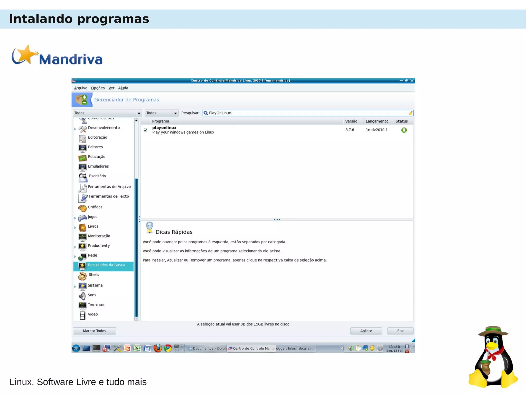Sort by the Lançamento column header

coord(379,121)
